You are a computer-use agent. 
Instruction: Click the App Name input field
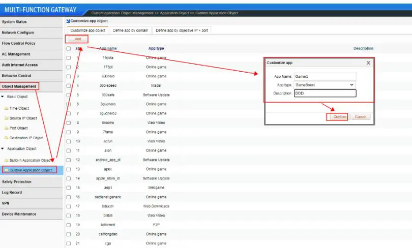tap(325, 76)
